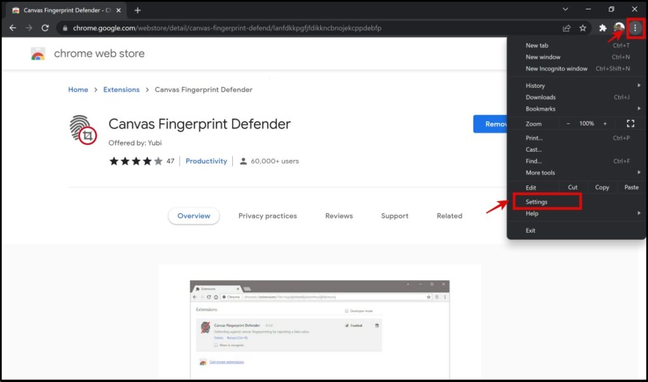
Task: Click Copy in the Edit row
Action: click(x=602, y=187)
